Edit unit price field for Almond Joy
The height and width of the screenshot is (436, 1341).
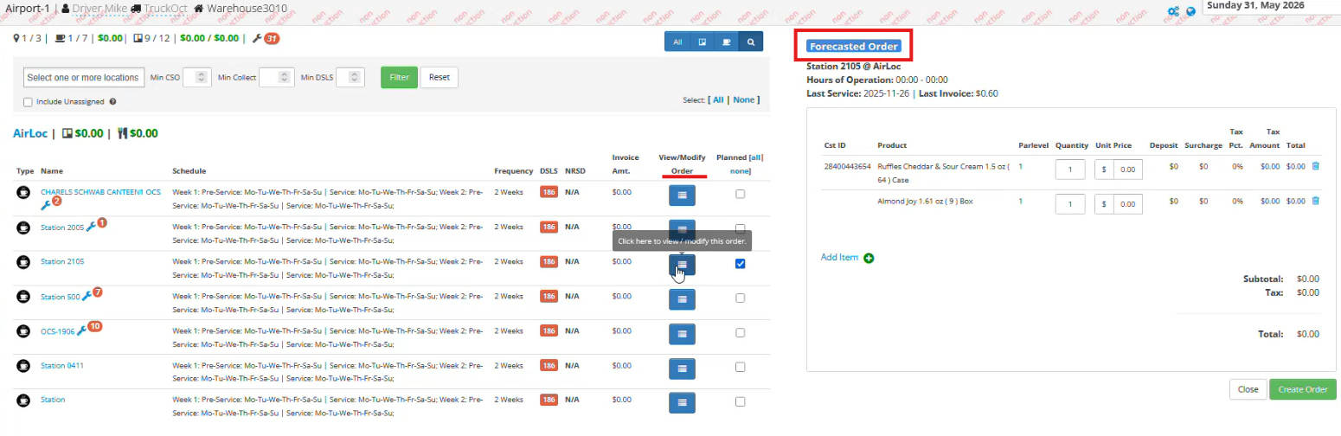[1127, 204]
